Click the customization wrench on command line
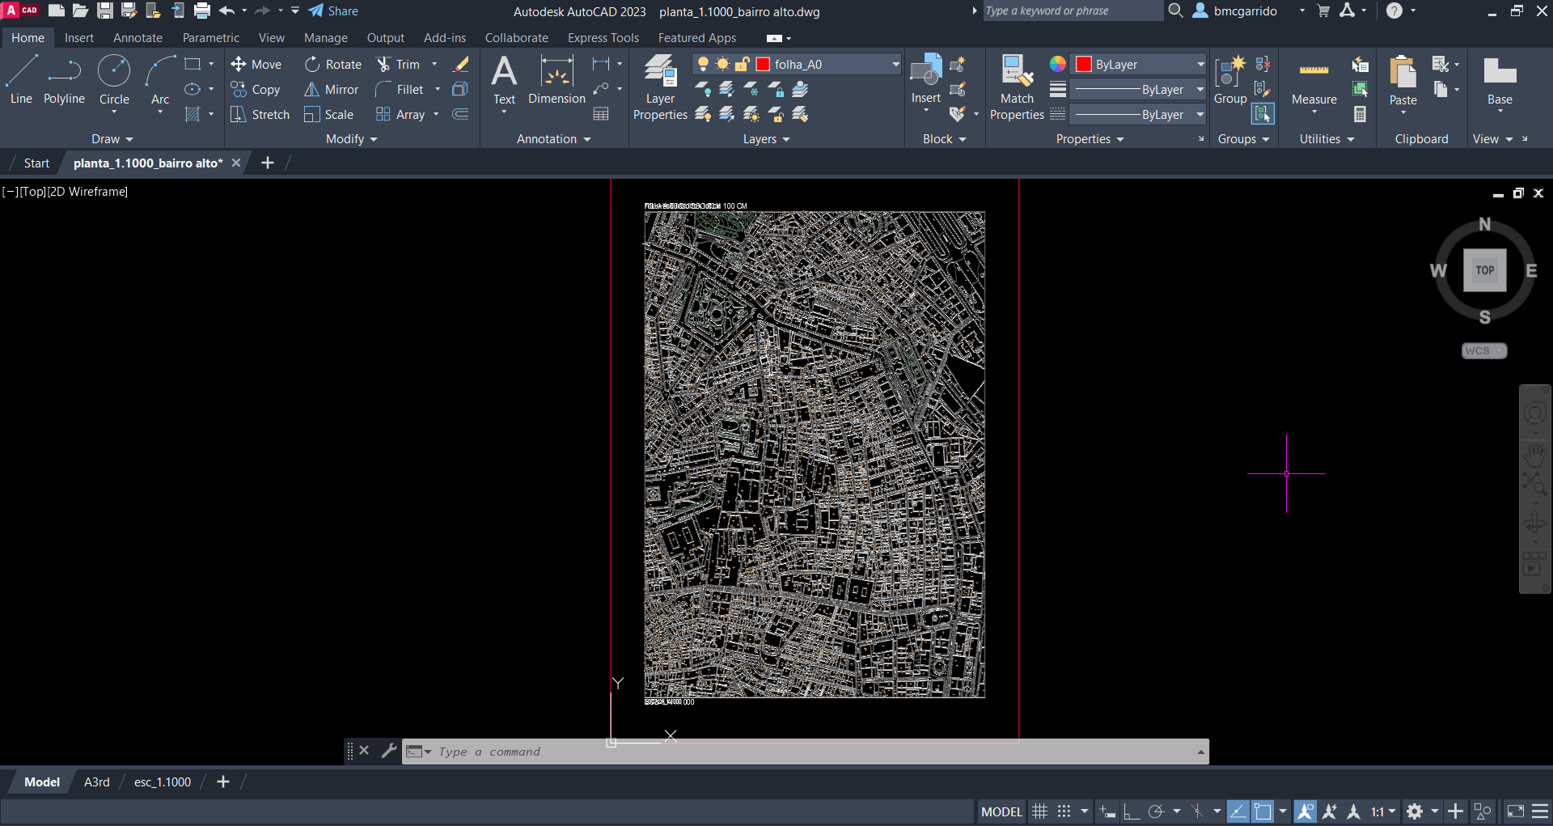 (389, 751)
